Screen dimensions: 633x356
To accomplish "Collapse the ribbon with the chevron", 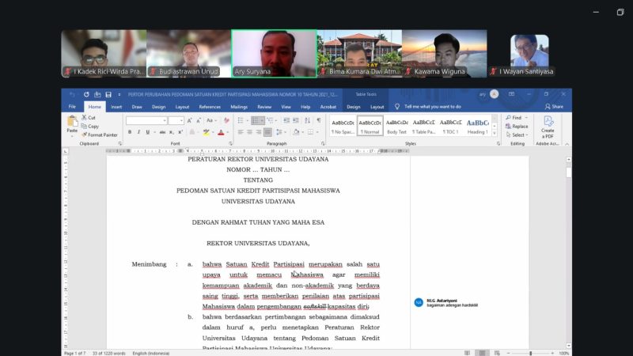I will click(567, 144).
